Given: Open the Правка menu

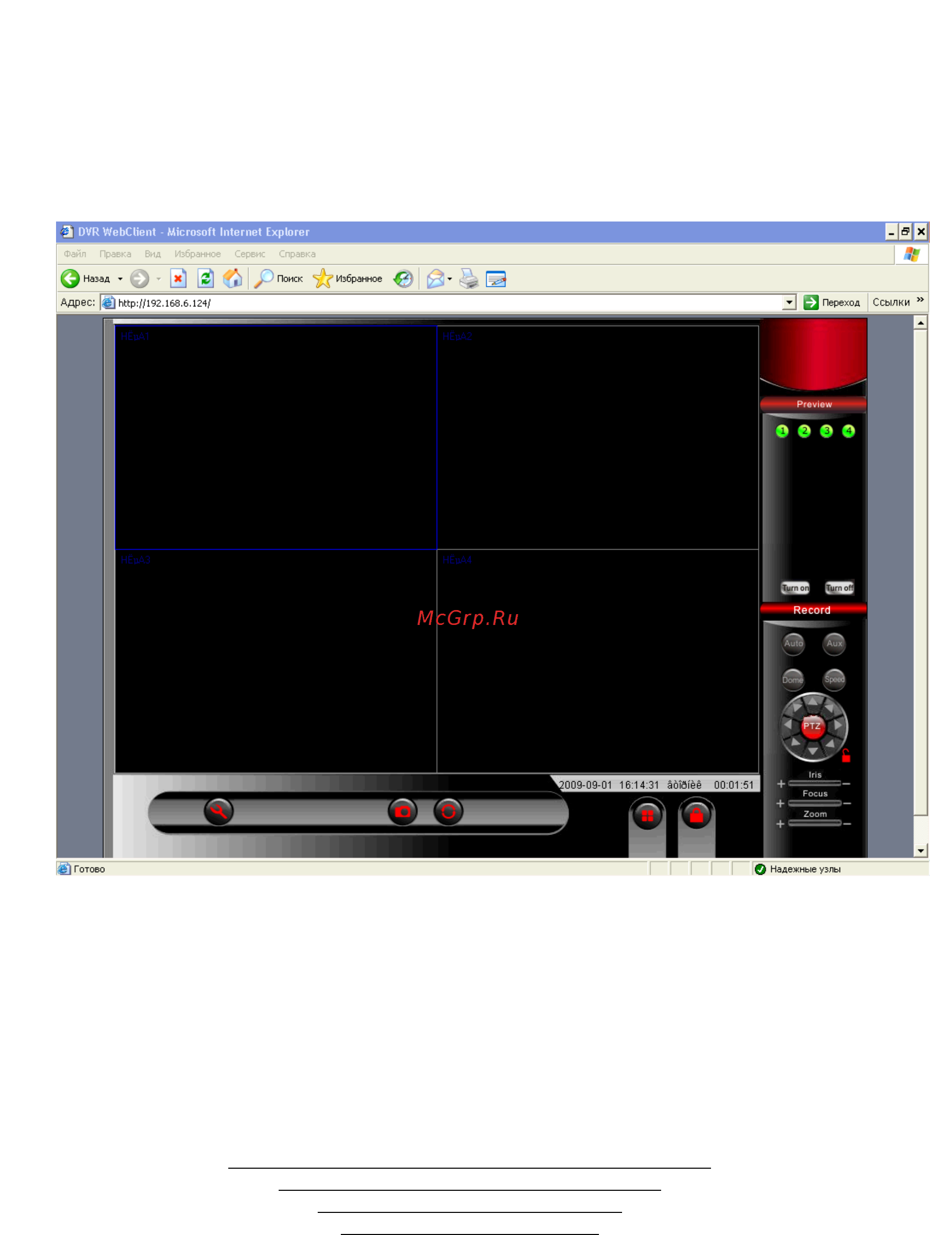Looking at the screenshot, I should coord(115,253).
